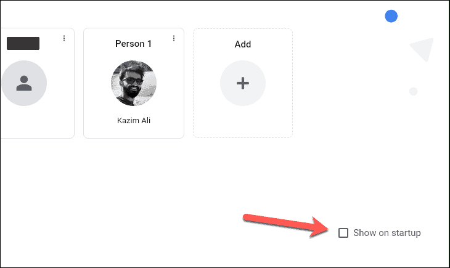The height and width of the screenshot is (268, 450).
Task: Click the "Kazim Ali" name text
Action: (x=134, y=120)
